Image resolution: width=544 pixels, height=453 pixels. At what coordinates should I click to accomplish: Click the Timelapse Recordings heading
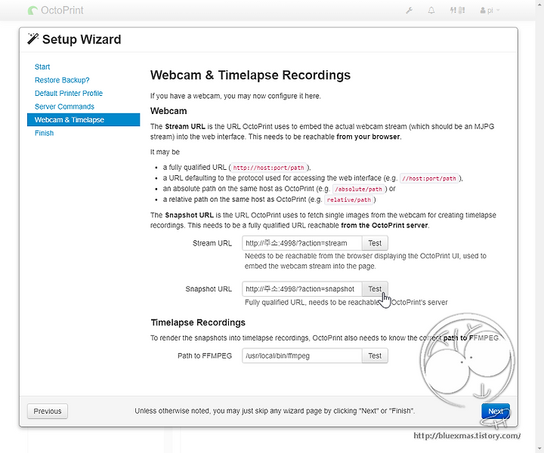coord(198,322)
